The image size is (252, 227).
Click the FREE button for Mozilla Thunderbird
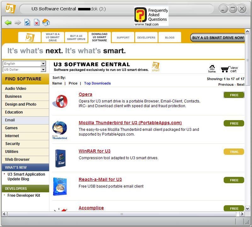[234, 123]
